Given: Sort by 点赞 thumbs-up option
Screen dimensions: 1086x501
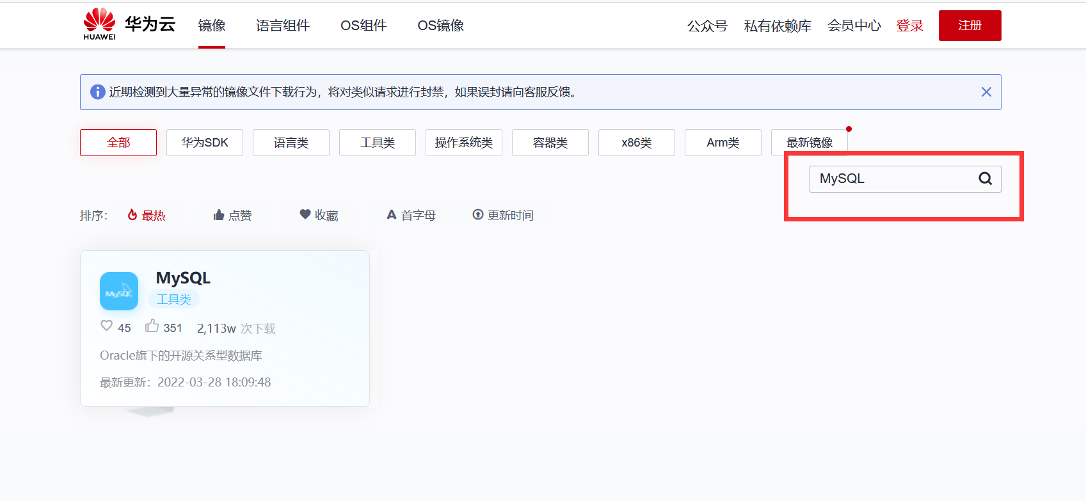Looking at the screenshot, I should [232, 216].
